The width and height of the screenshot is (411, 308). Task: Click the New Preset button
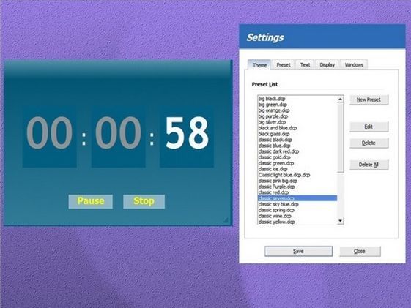coord(369,99)
